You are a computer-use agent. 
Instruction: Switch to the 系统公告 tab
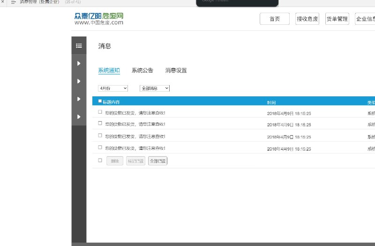[x=142, y=71]
